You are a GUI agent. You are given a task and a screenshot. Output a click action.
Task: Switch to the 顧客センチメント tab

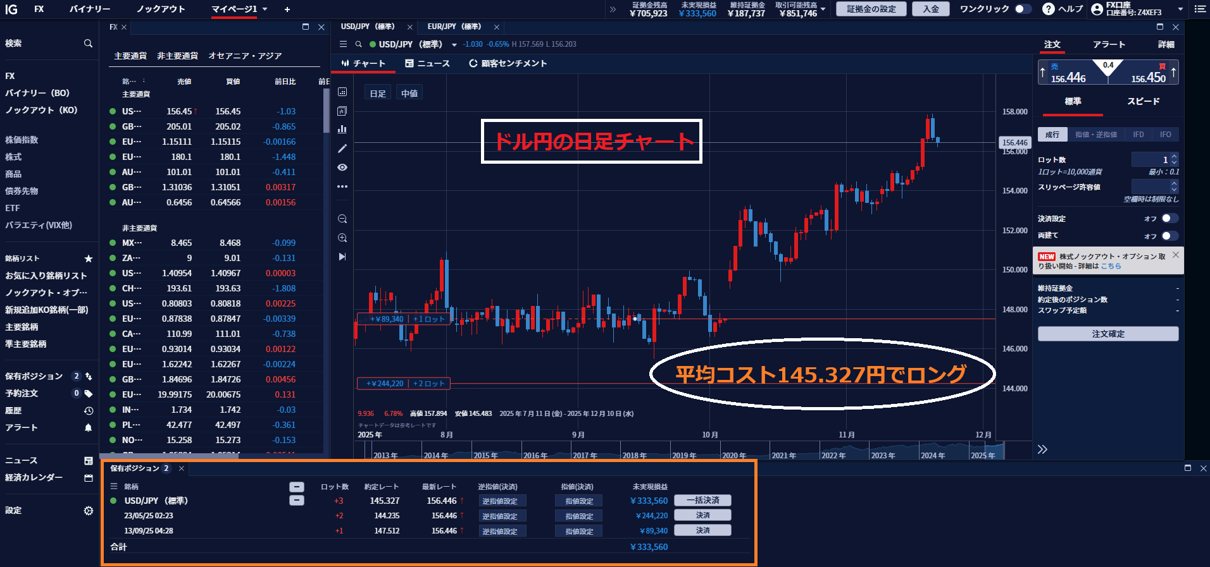click(x=508, y=63)
